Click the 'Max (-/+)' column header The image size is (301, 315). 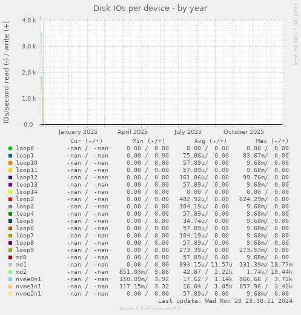(273, 141)
